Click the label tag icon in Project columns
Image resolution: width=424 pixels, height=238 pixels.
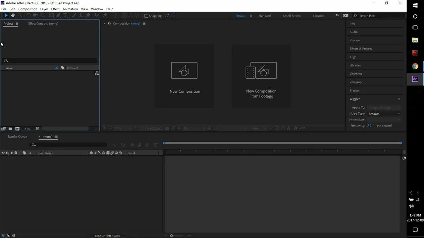63,68
